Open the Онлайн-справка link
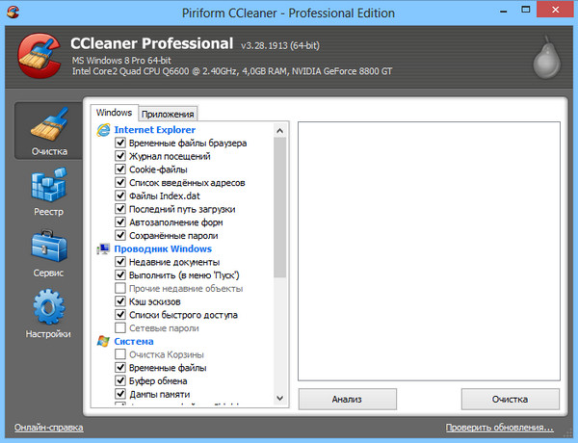578x443 pixels. pyautogui.click(x=48, y=427)
